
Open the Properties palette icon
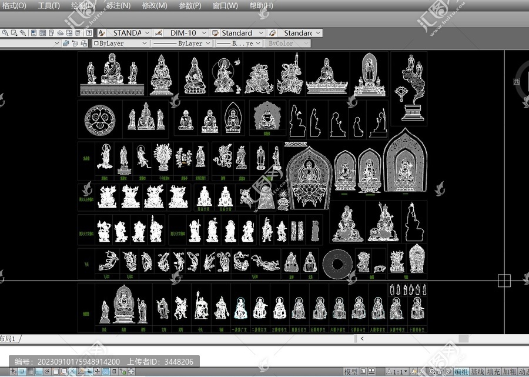(34, 33)
